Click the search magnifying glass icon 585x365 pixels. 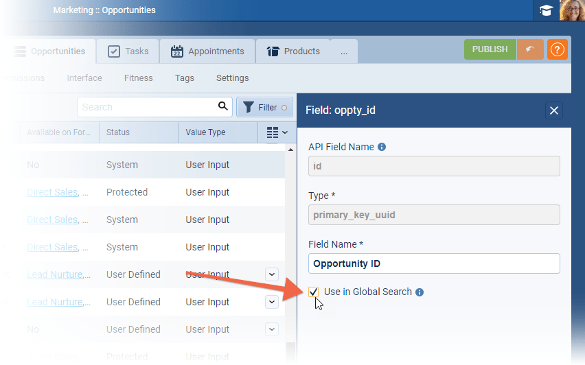coord(222,106)
